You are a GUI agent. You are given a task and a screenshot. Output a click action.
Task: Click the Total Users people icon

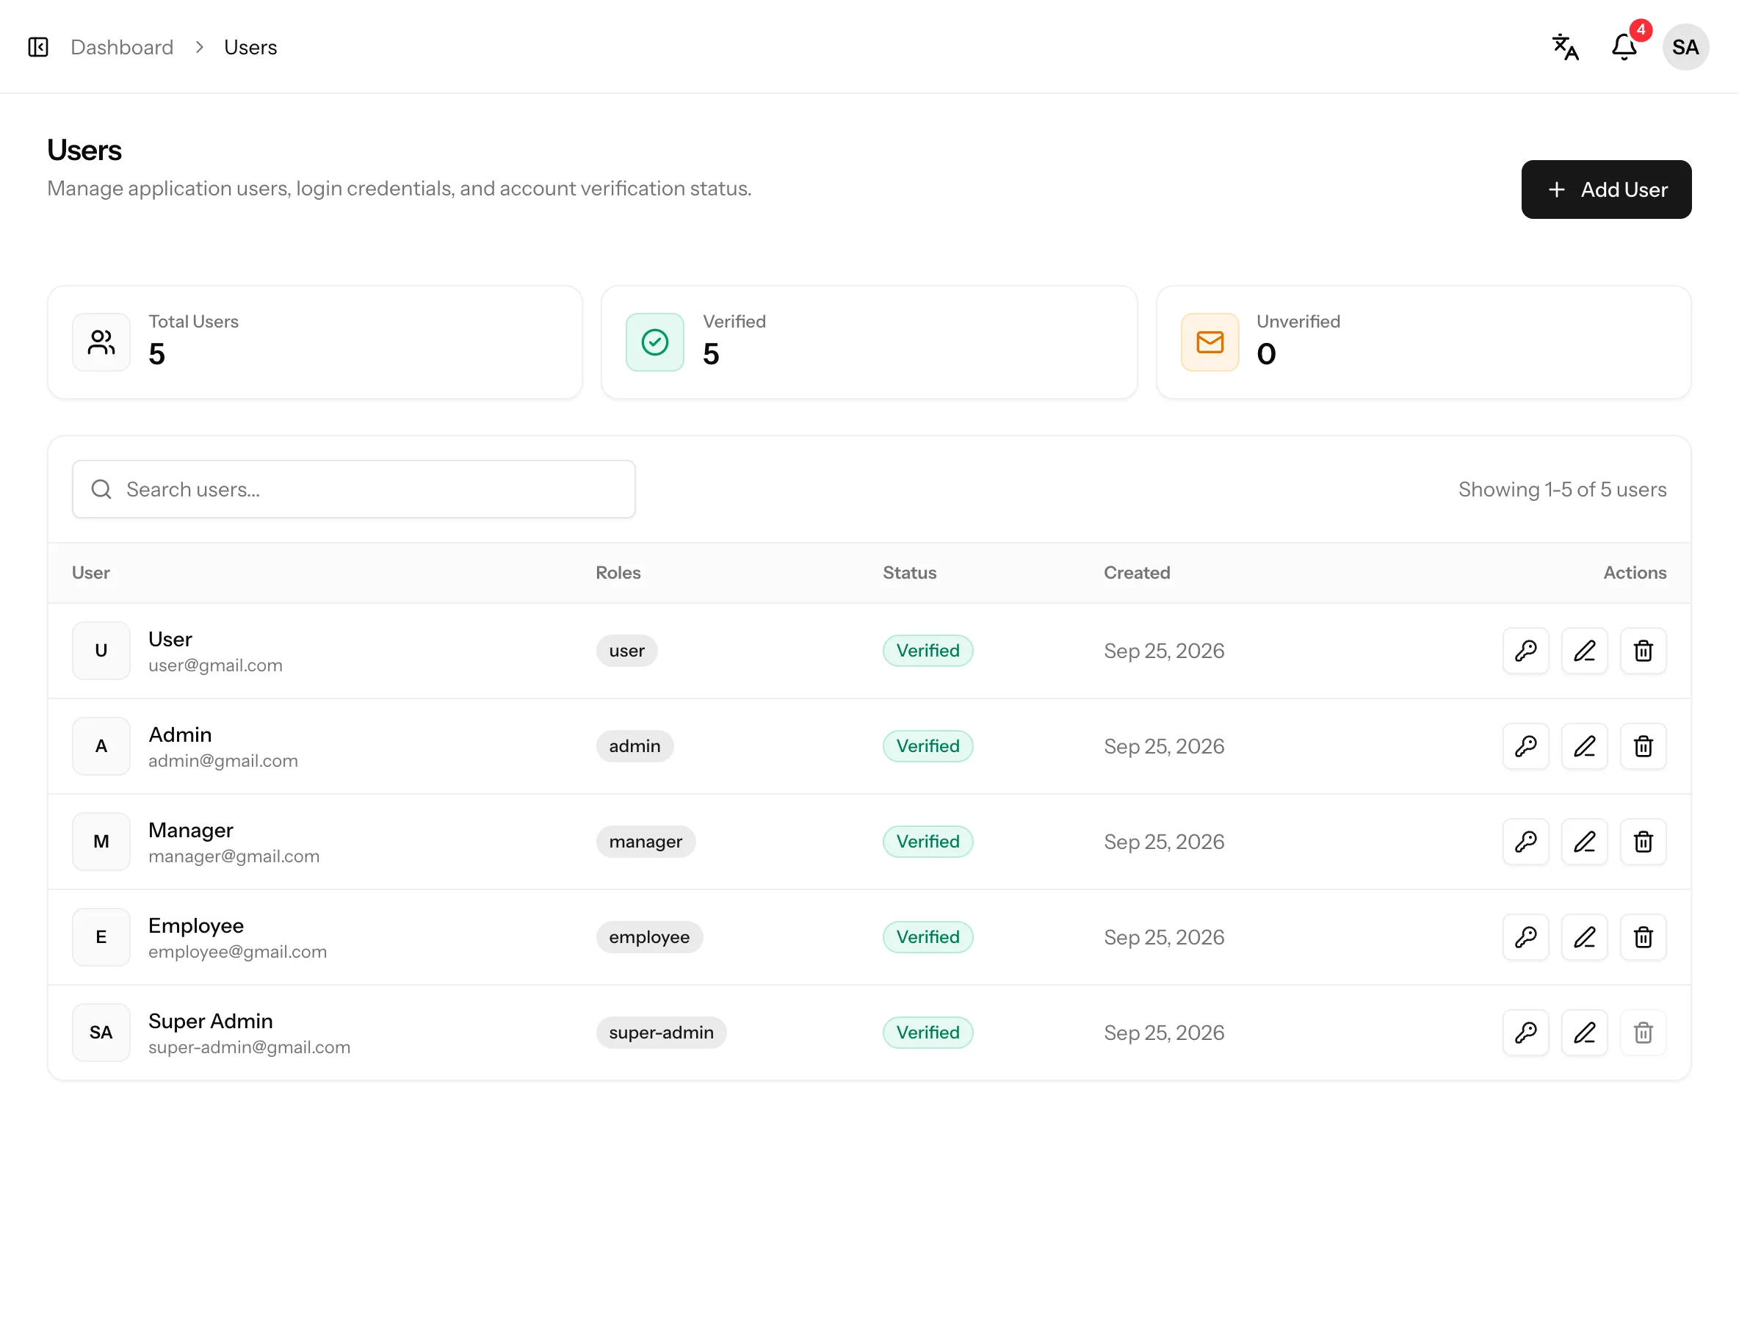101,342
